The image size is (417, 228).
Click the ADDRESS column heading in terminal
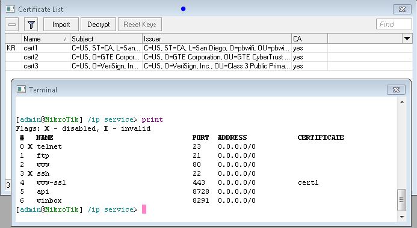click(x=232, y=137)
